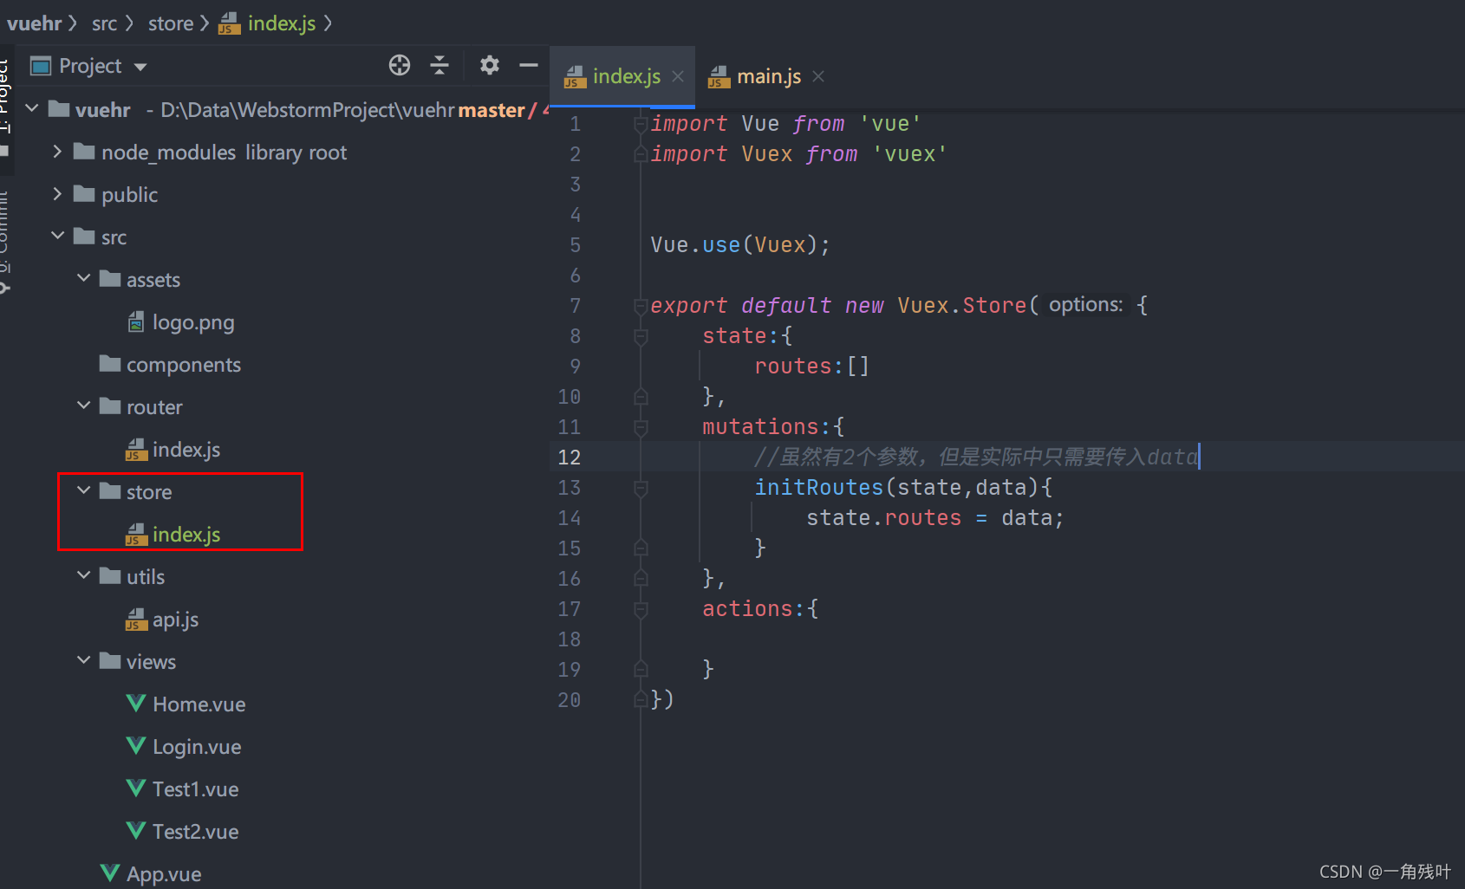The height and width of the screenshot is (889, 1465).
Task: Fold the actions block at line 17
Action: [641, 609]
